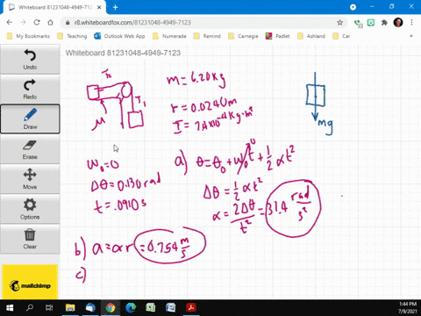Open the My Bookmarks folder

(29, 36)
